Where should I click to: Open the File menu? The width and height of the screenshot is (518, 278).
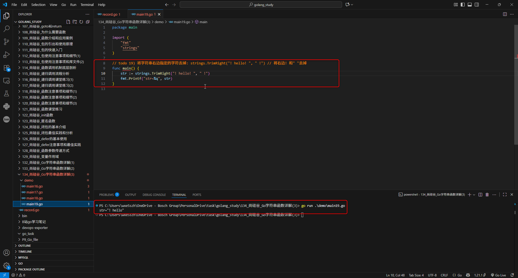tap(14, 5)
